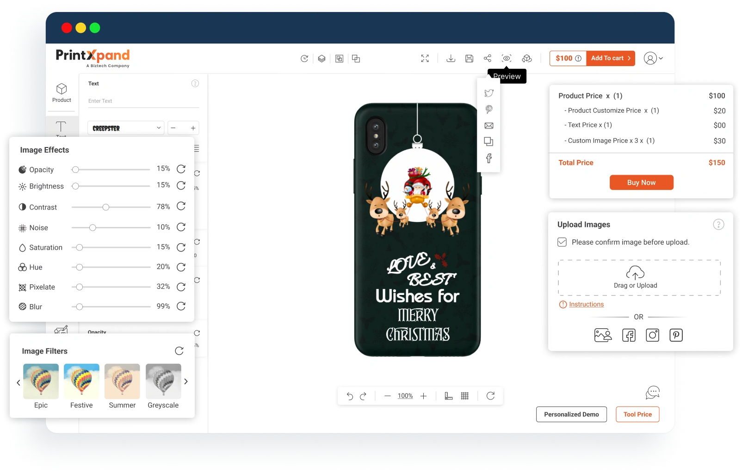Screen dimensions: 742x472
Task: Check the confirm image before upload box
Action: [562, 242]
